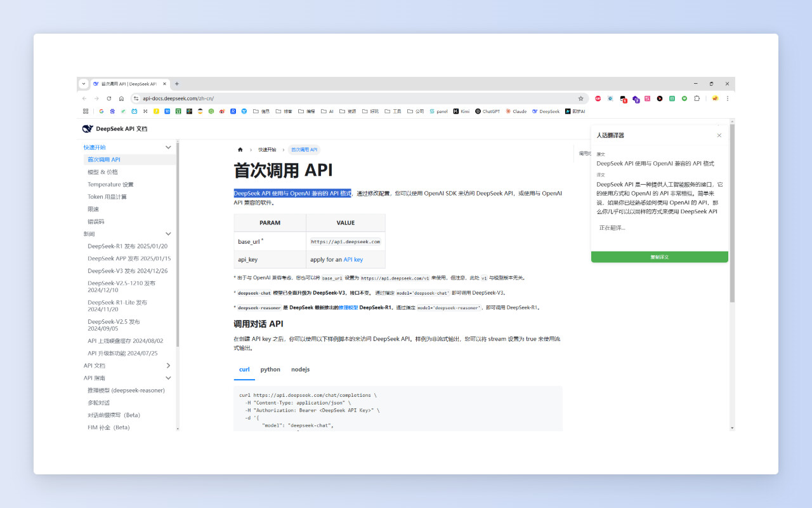Open DeepSeek-R1 发布 2025/01/20 news
This screenshot has width=812, height=508.
click(x=128, y=246)
